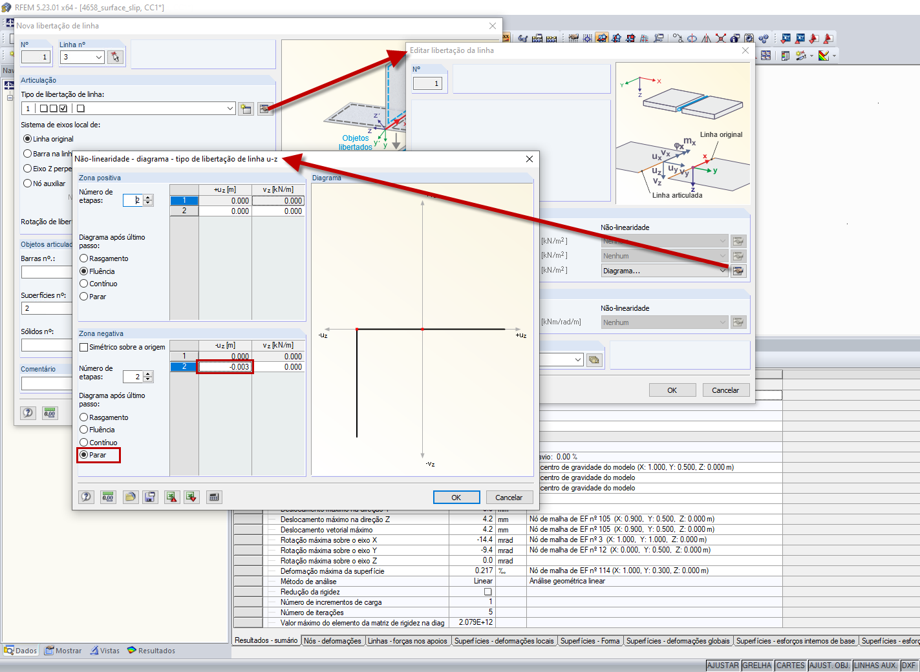Open the calculator icon in diagram dialog

(x=214, y=497)
